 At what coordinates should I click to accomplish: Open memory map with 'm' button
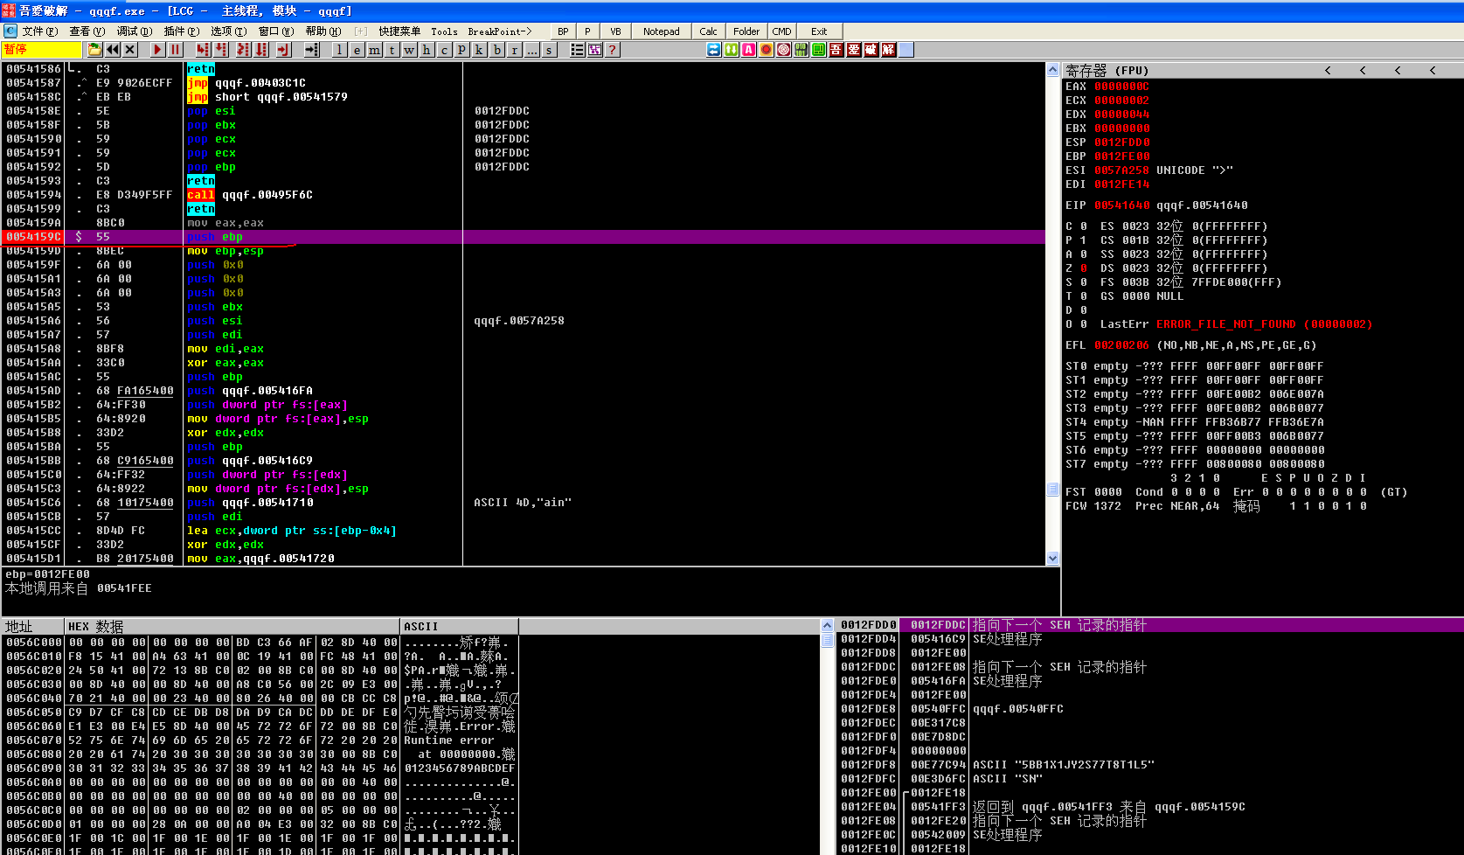(x=374, y=50)
